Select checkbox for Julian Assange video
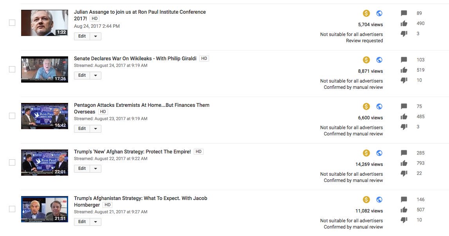 [12, 23]
